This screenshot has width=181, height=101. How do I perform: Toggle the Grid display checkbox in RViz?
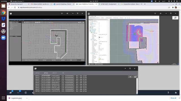99,23
